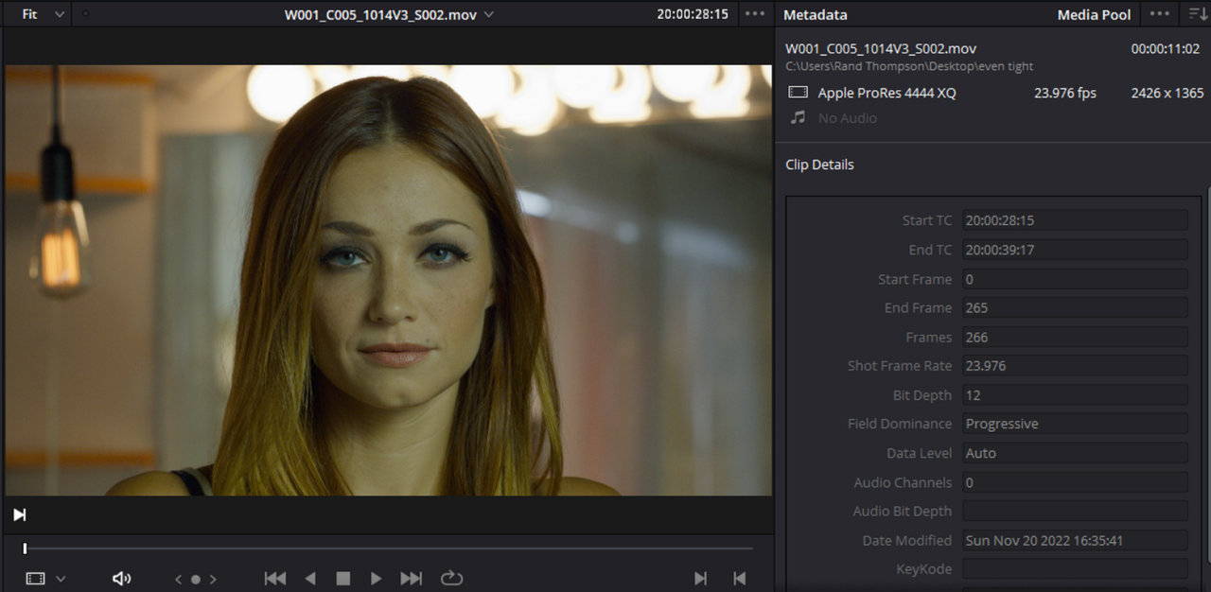The height and width of the screenshot is (592, 1211).
Task: Click the center jog dot
Action: (x=196, y=580)
